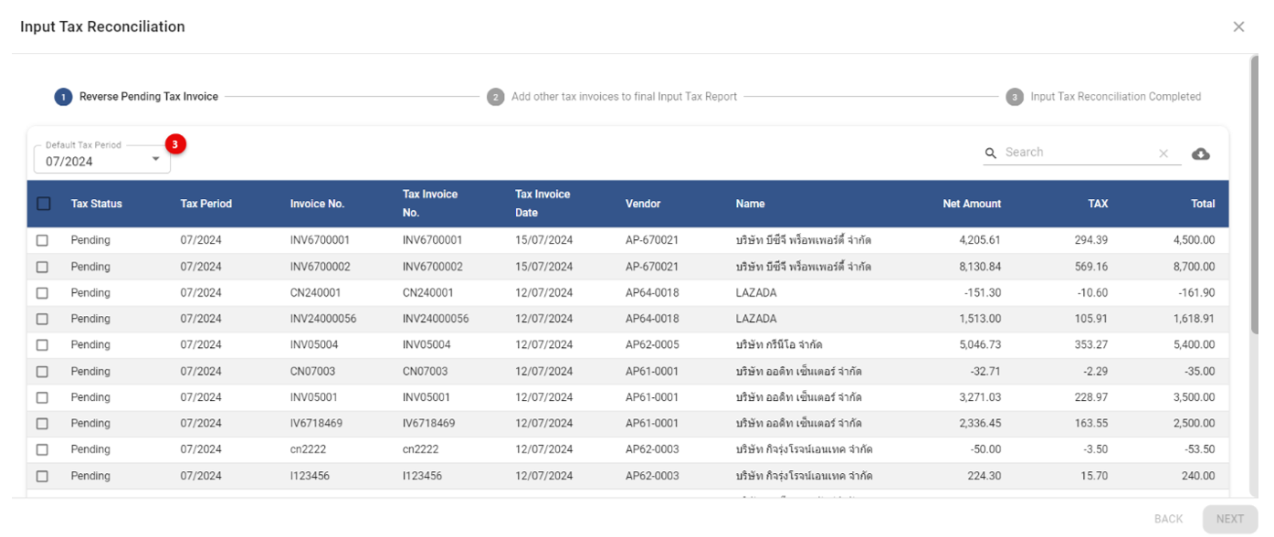Click the step 3 circle icon
Viewport: 1274px width, 537px height.
tap(1015, 97)
